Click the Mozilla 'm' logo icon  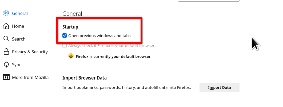point(6,77)
